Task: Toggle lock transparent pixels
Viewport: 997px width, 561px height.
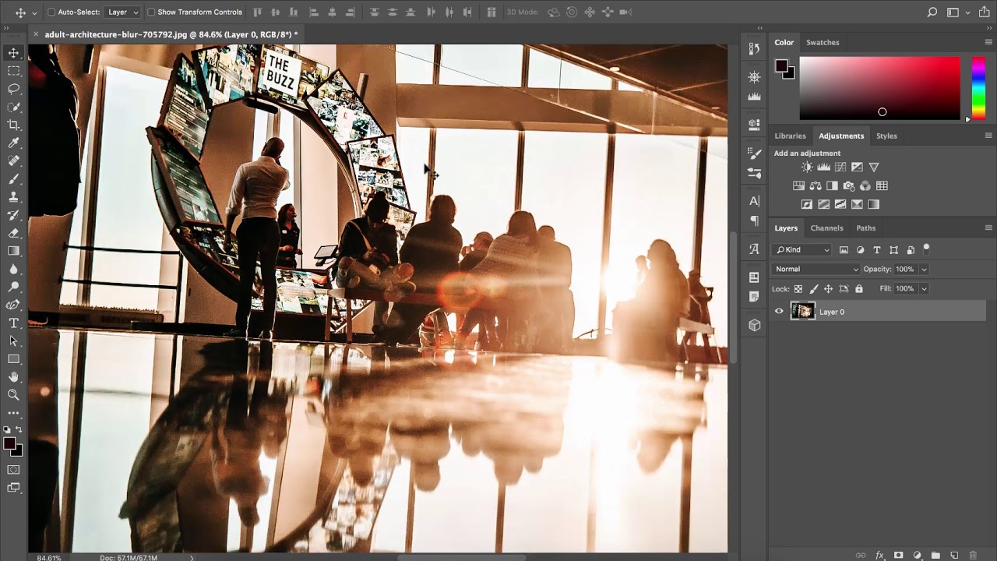Action: point(798,288)
